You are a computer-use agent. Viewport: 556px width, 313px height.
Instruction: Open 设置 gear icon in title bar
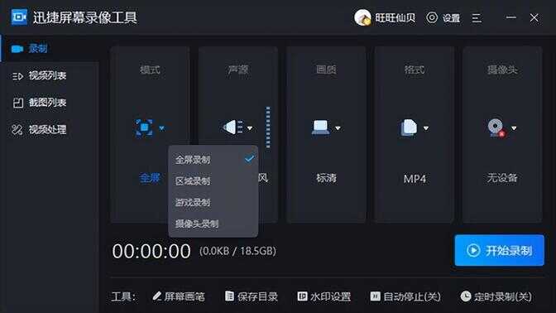[432, 17]
